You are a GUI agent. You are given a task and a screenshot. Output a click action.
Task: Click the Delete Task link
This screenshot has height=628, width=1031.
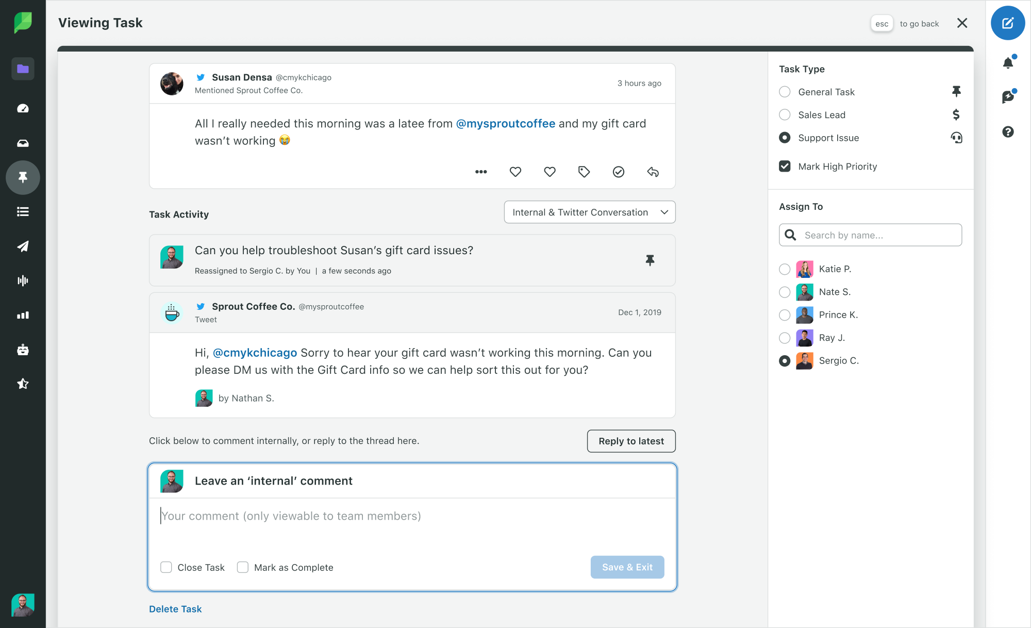175,608
